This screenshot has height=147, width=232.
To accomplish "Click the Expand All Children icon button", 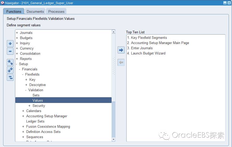I will point(10,62).
